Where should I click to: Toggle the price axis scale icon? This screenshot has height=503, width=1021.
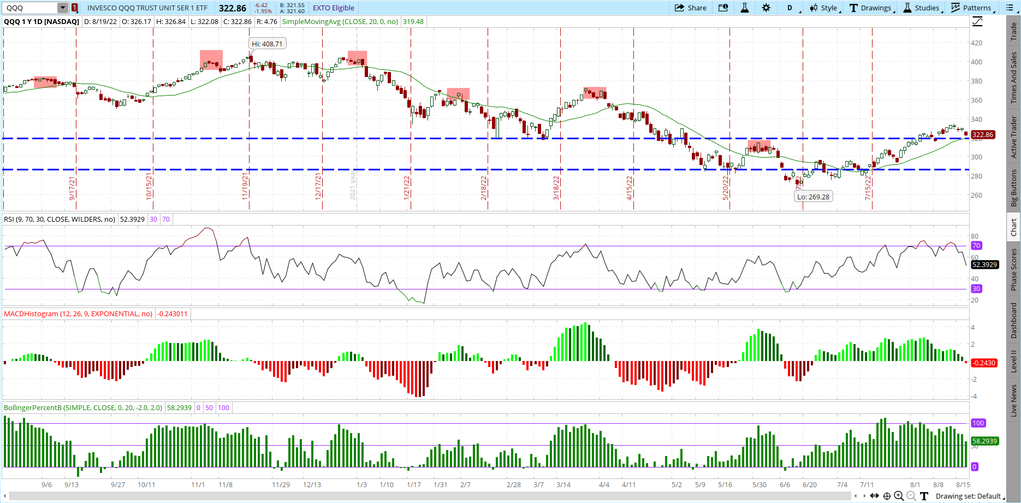977,22
